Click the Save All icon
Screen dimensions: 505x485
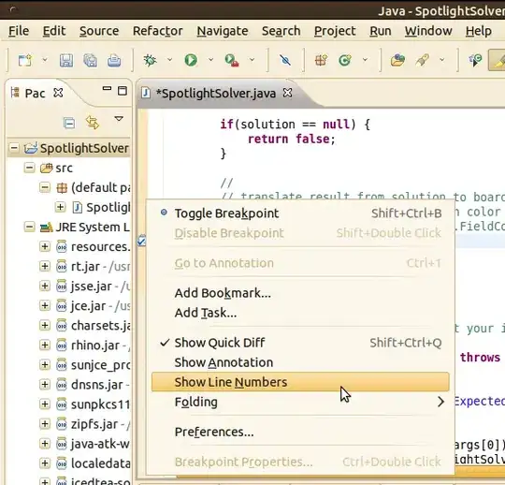coord(90,60)
